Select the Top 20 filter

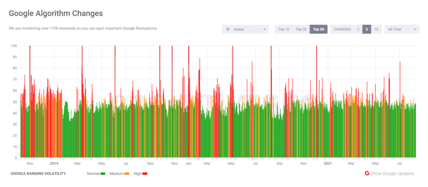coord(301,29)
